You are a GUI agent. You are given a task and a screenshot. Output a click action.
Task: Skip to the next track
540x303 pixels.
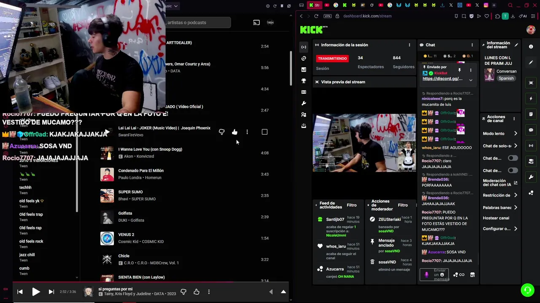point(51,292)
